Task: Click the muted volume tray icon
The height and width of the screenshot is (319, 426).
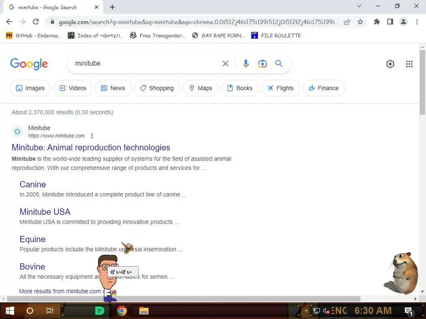Action: click(326, 311)
